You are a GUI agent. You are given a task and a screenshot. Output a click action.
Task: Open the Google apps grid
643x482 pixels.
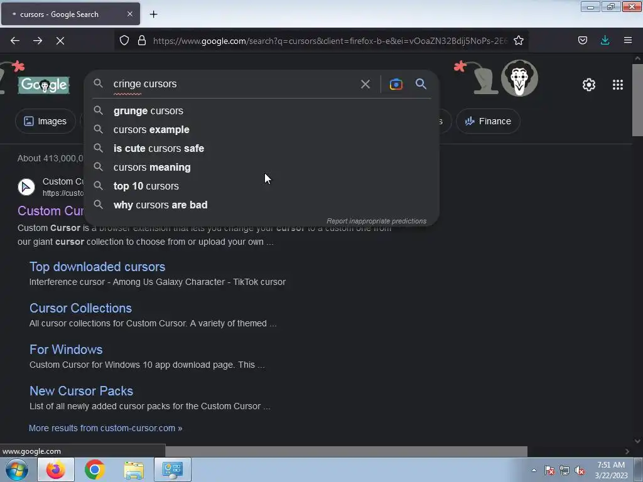point(618,85)
